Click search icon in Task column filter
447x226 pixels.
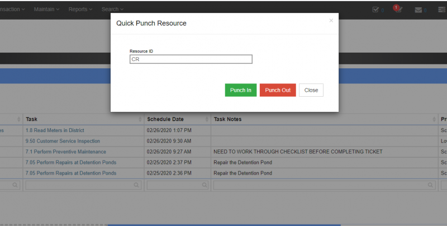click(x=137, y=184)
